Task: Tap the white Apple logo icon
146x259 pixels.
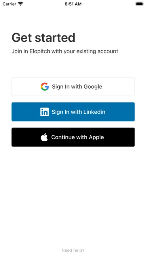Action: [44, 137]
